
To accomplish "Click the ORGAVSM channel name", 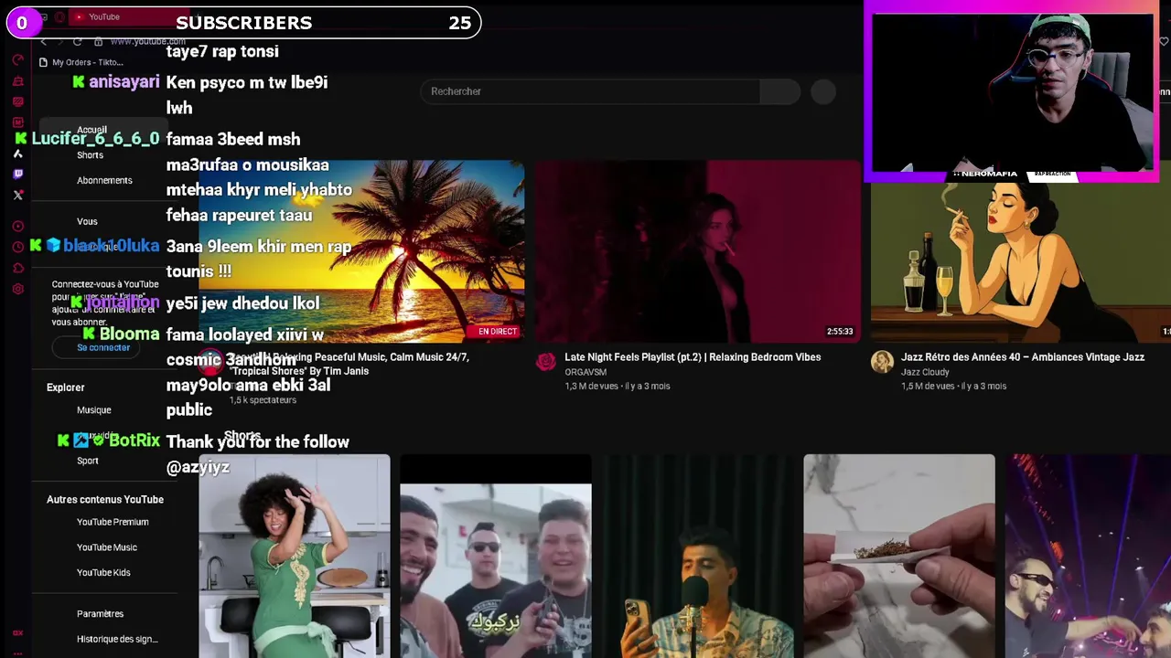I will (x=585, y=372).
